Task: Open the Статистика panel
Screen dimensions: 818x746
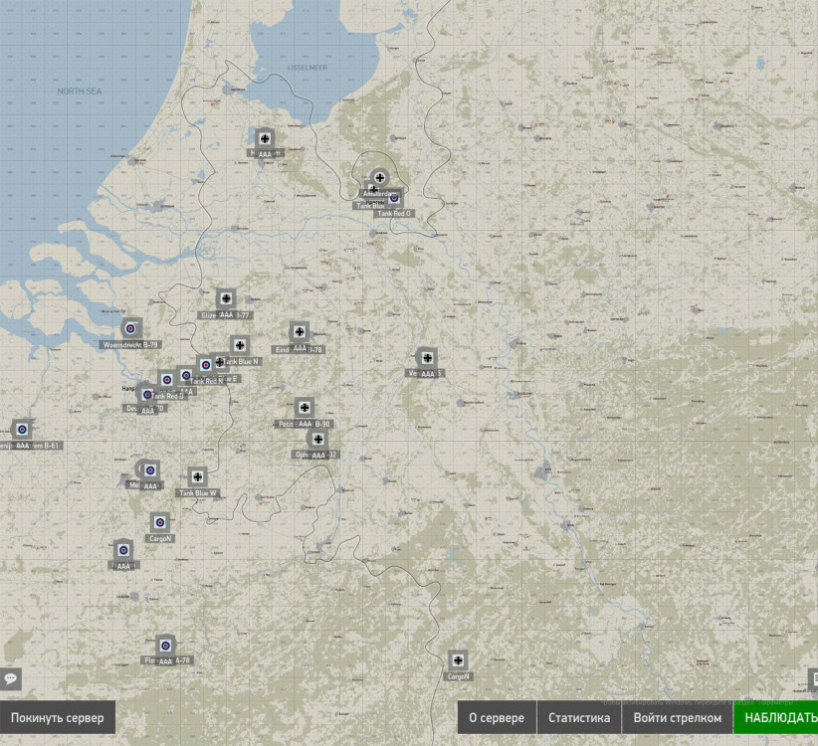Action: 579,718
